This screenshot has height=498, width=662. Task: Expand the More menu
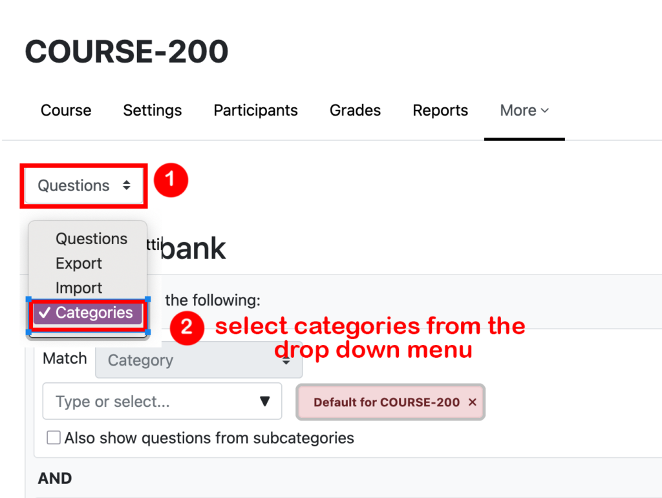click(524, 110)
